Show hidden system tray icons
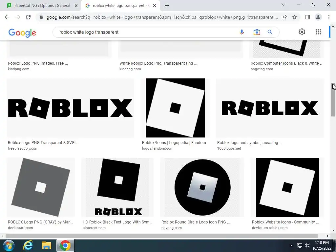Image resolution: width=336 pixels, height=252 pixels. tap(291, 245)
